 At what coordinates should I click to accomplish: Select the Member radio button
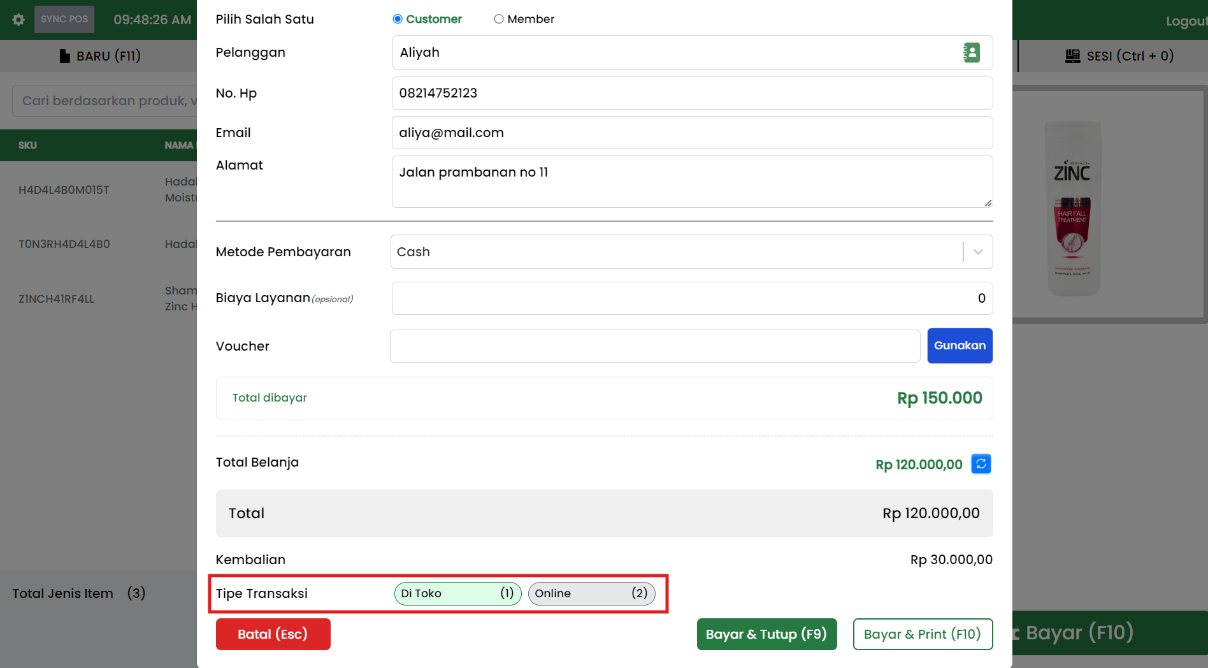click(x=499, y=19)
